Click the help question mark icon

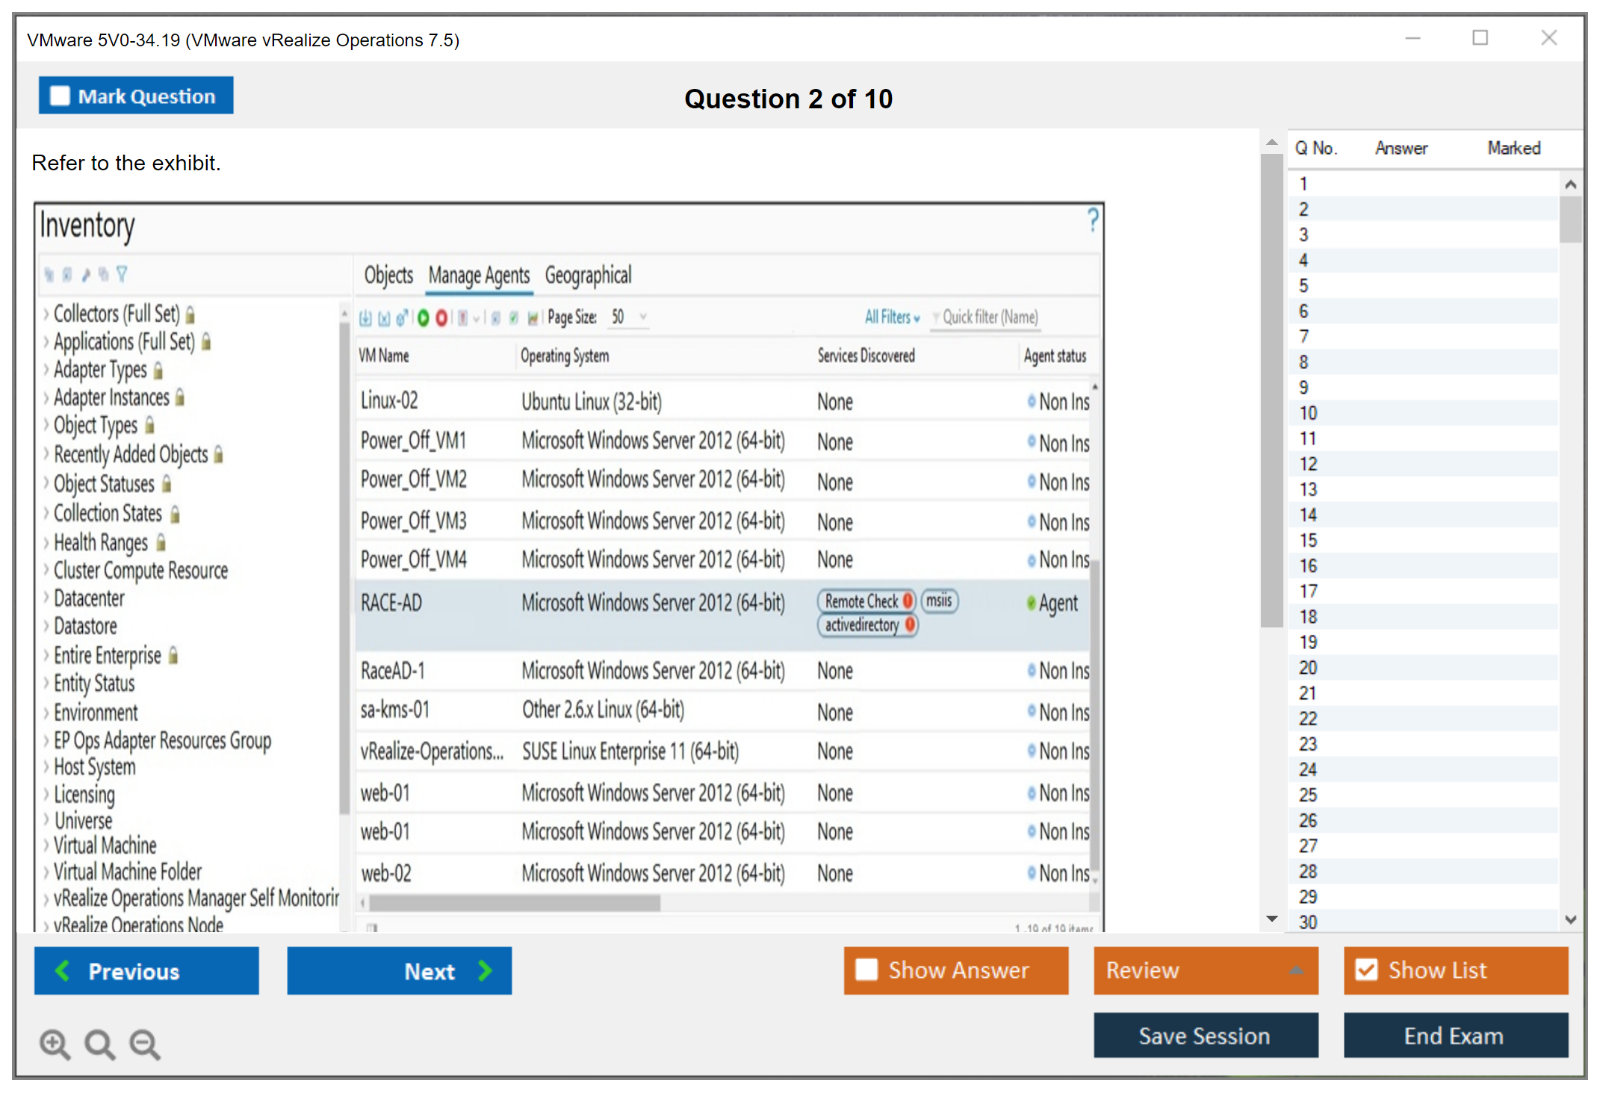pos(1092,220)
